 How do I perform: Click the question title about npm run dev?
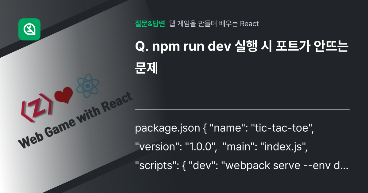(x=241, y=58)
